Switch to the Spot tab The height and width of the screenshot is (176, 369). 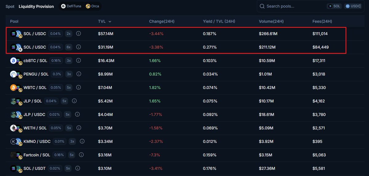(x=10, y=6)
